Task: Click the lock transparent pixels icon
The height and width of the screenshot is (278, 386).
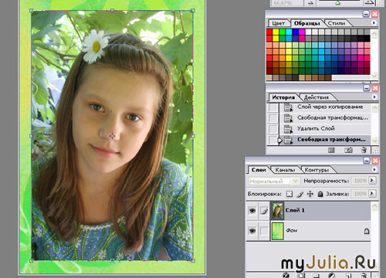Action: (289, 194)
